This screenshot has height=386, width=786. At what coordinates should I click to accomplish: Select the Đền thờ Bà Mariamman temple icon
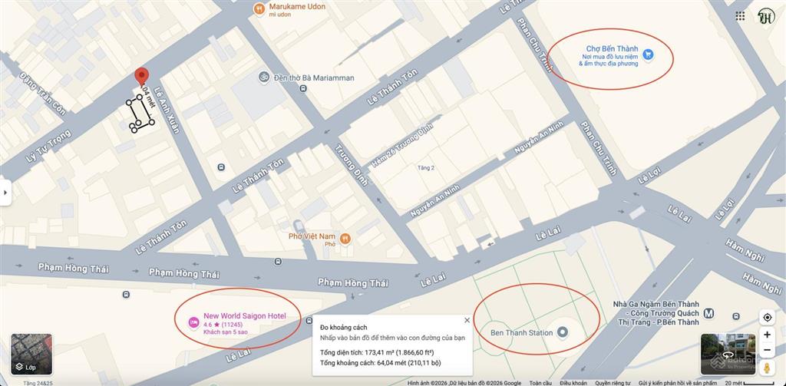pos(264,78)
